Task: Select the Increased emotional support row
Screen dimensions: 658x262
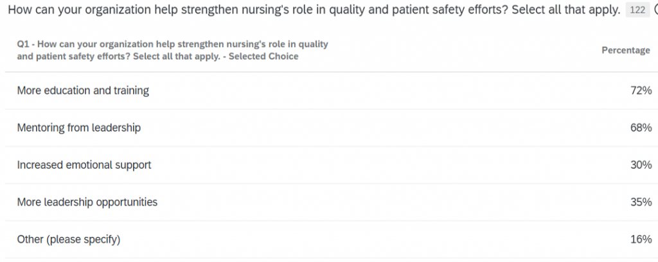Action: [x=84, y=165]
